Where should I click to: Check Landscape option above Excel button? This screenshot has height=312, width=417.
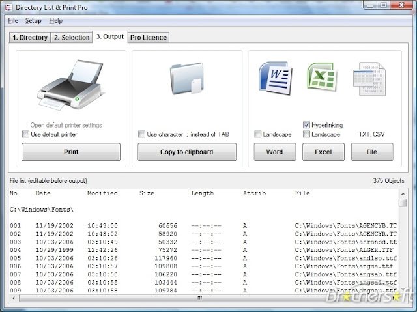tap(306, 134)
